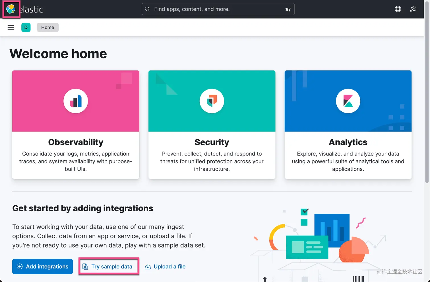Click the Elastic logo icon

pos(11,9)
